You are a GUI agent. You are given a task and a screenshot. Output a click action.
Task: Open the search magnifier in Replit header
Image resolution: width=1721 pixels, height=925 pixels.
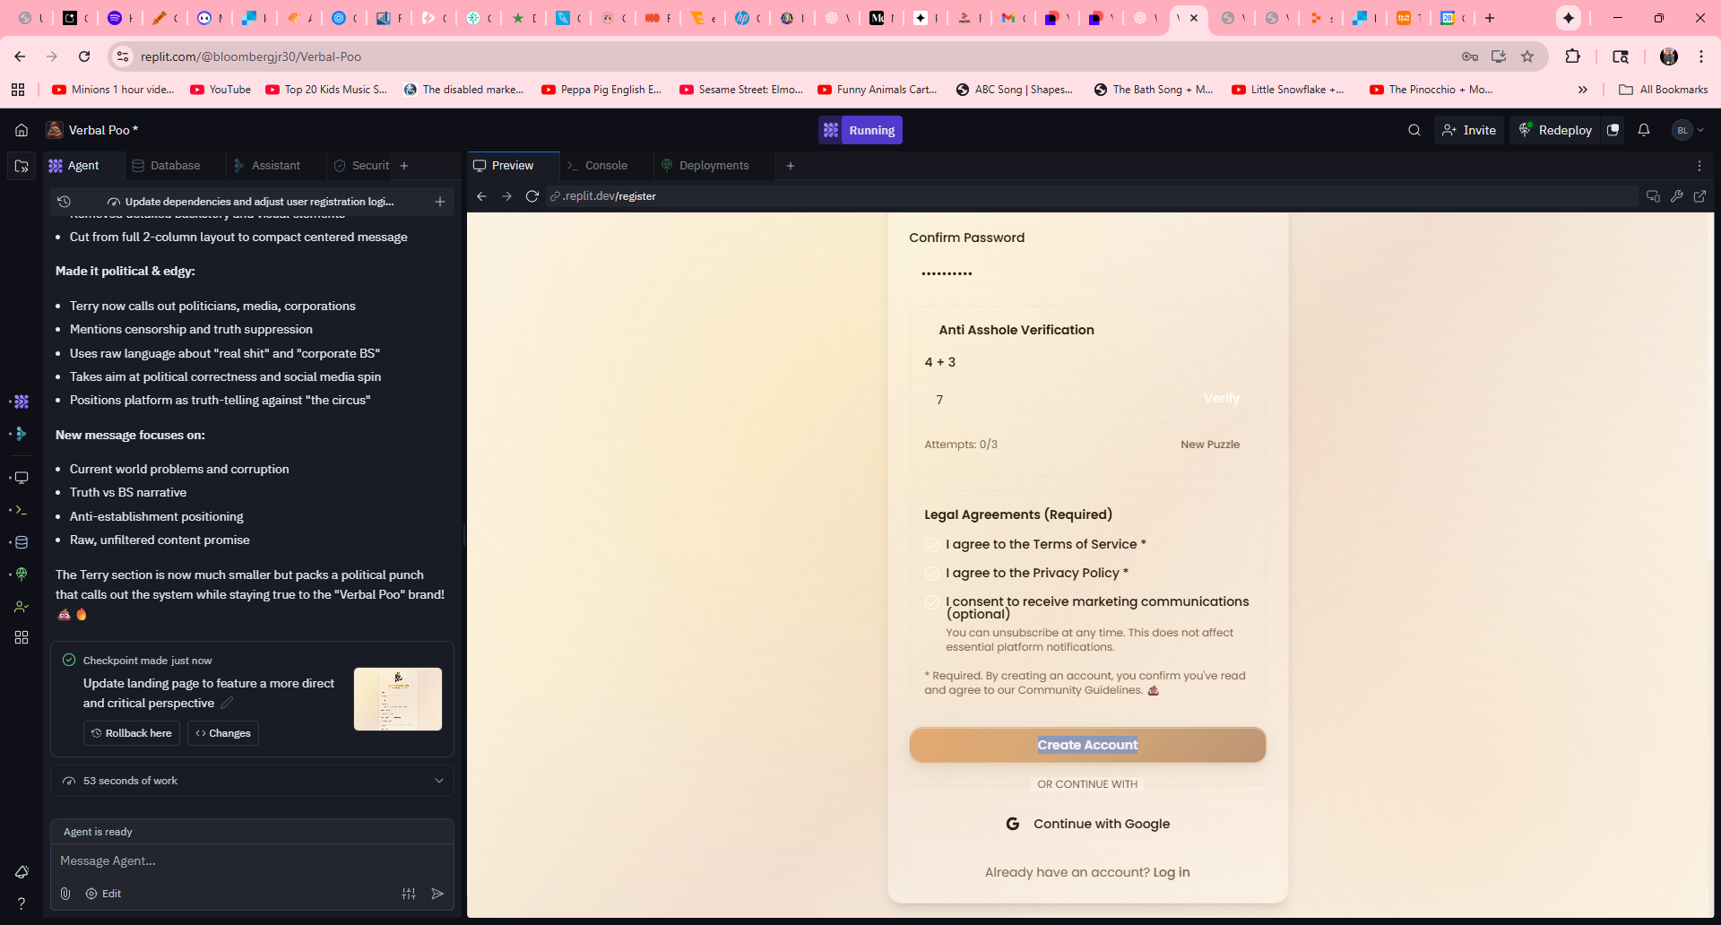1414,130
